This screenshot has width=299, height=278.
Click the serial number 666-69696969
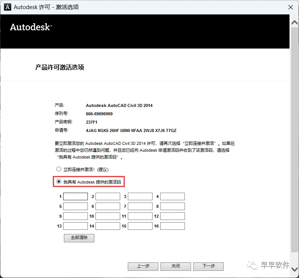pos(99,114)
